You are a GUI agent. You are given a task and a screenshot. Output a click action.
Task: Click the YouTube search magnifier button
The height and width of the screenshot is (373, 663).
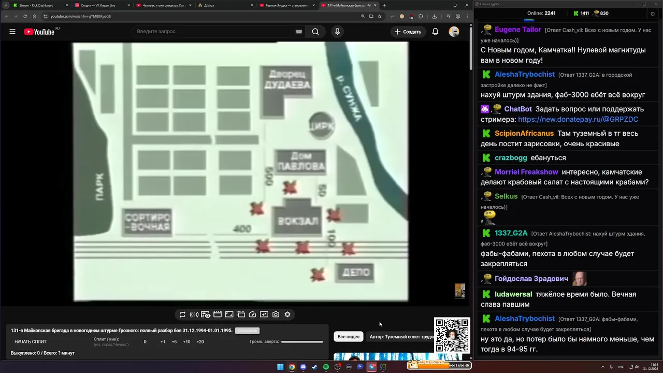click(x=315, y=32)
